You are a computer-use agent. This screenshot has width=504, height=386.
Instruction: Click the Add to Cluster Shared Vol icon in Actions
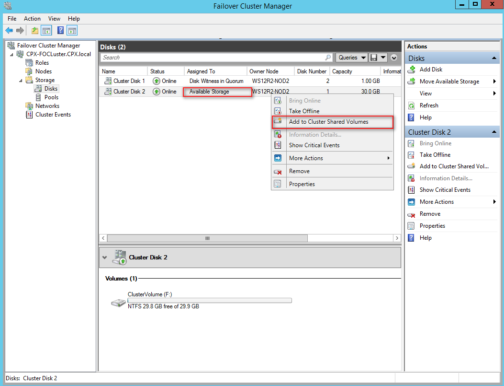point(412,166)
